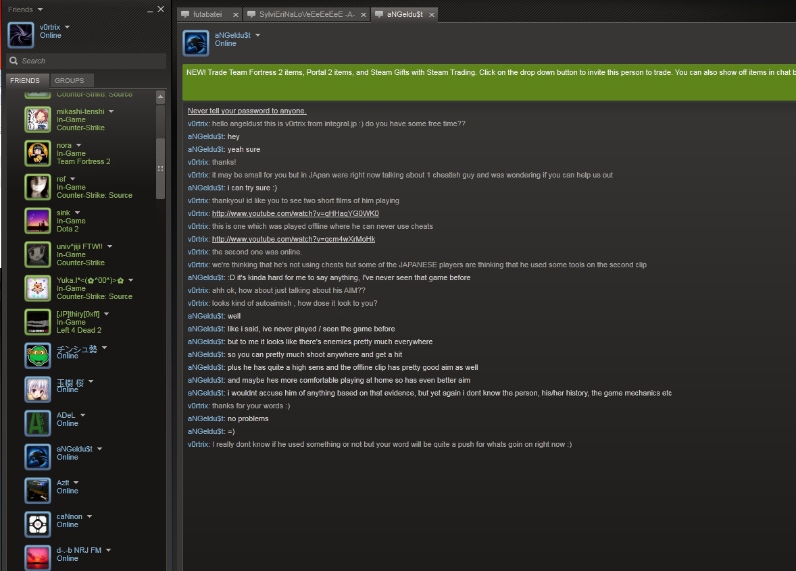
Task: Click 玉樹 桜's anime avatar
Action: [38, 389]
